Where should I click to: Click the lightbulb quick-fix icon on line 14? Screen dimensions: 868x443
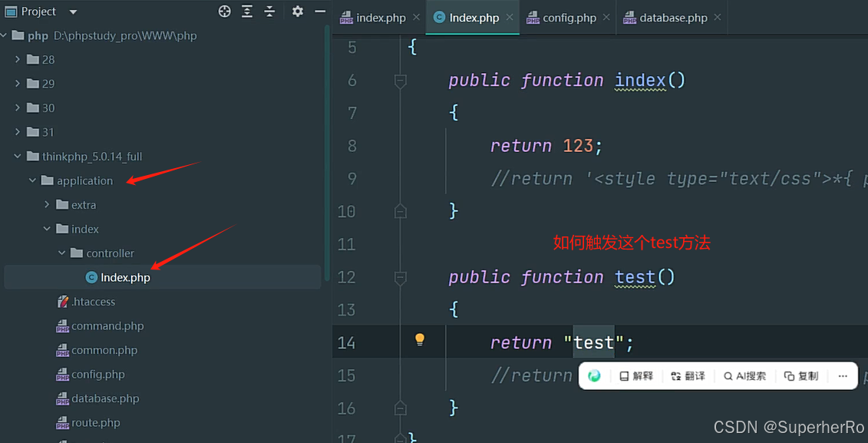pos(420,339)
